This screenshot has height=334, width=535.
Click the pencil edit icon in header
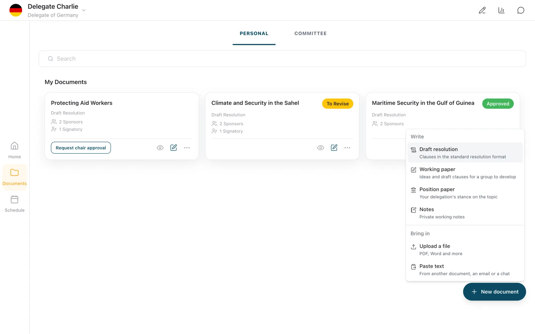pyautogui.click(x=482, y=10)
